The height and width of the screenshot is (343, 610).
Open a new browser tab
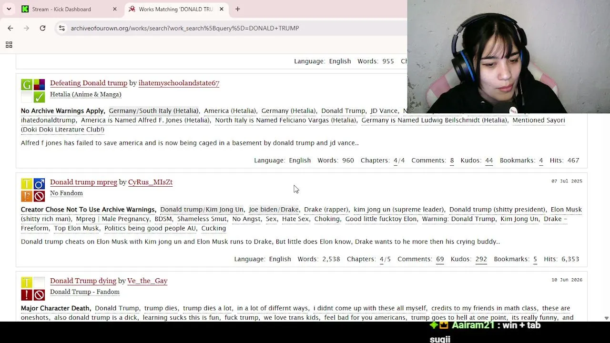coord(238,9)
